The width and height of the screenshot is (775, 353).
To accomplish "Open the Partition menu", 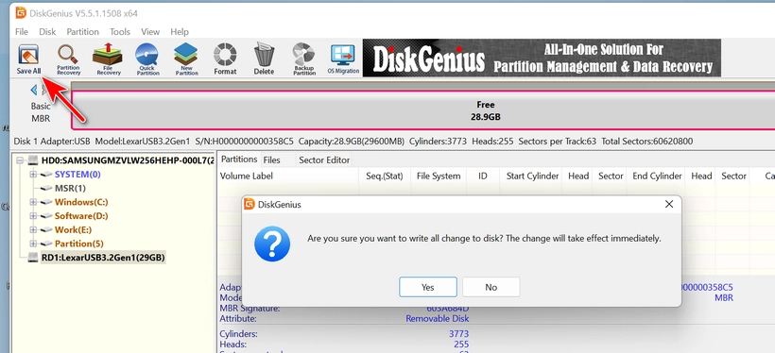I will point(82,31).
